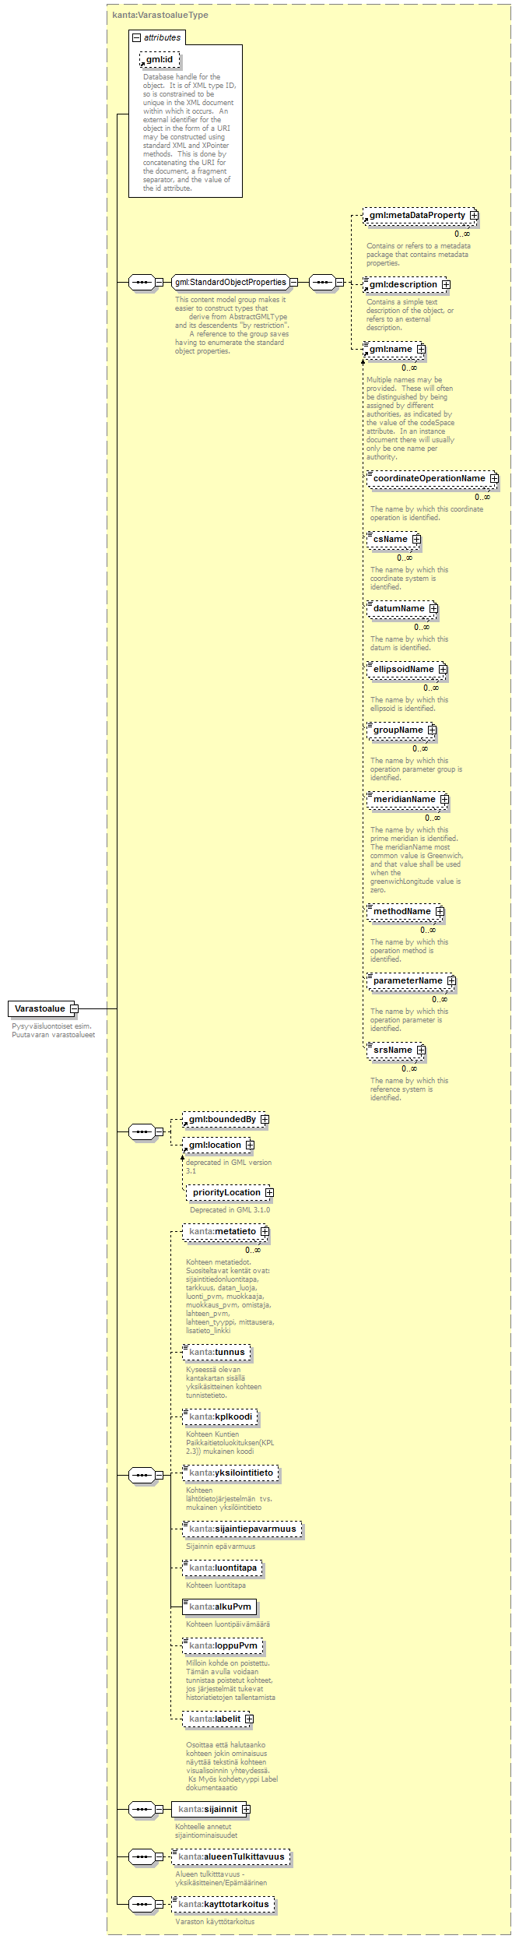519x1939 pixels.
Task: Select the groupName element
Action: (398, 730)
